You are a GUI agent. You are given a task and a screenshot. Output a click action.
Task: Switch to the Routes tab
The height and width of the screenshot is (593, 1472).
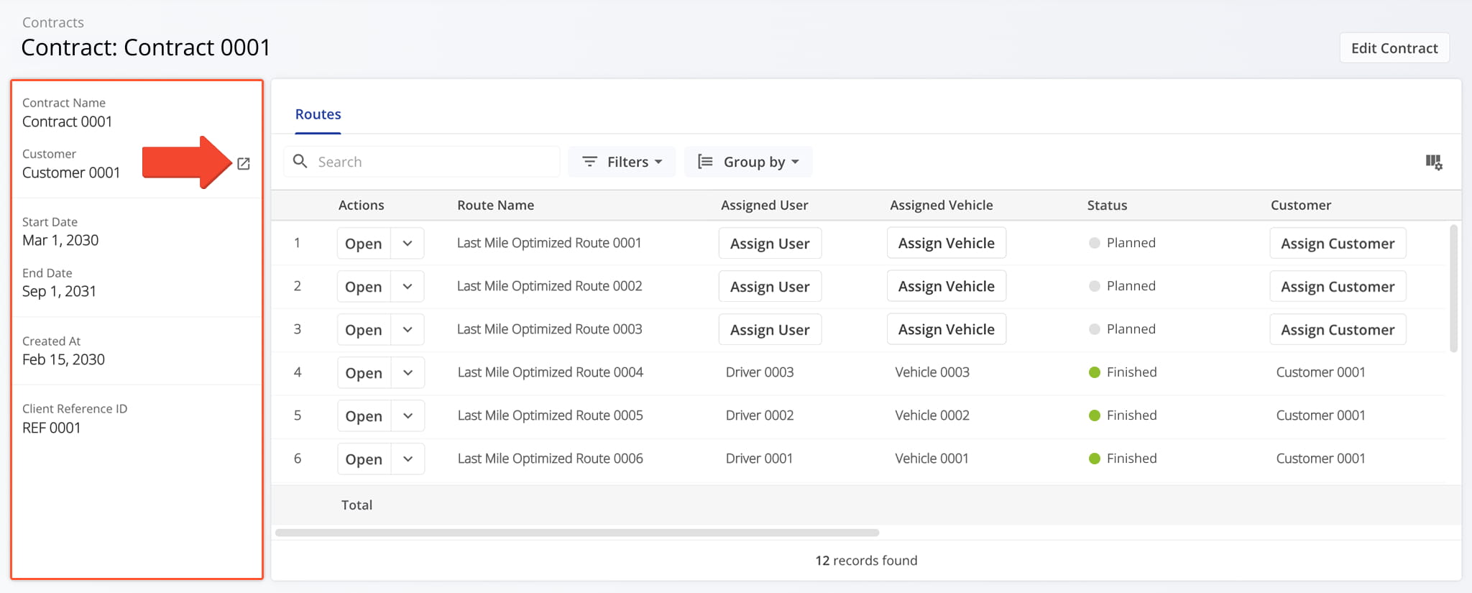point(318,114)
